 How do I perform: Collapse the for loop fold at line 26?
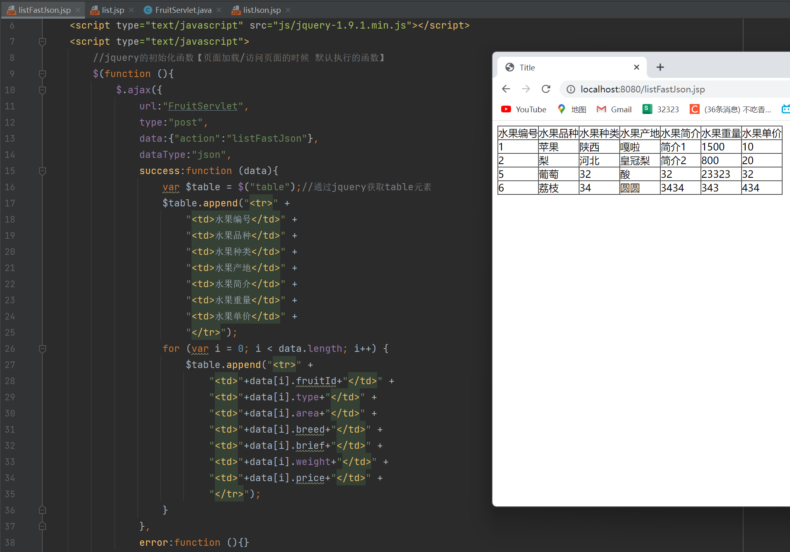click(x=42, y=349)
